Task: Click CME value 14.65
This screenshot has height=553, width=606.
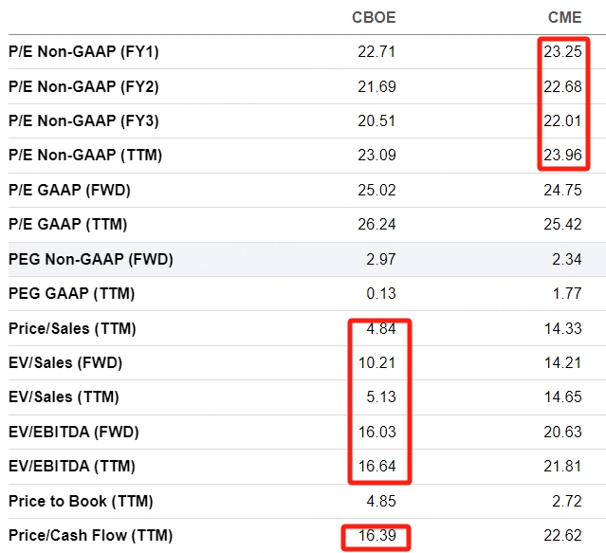Action: tap(562, 396)
